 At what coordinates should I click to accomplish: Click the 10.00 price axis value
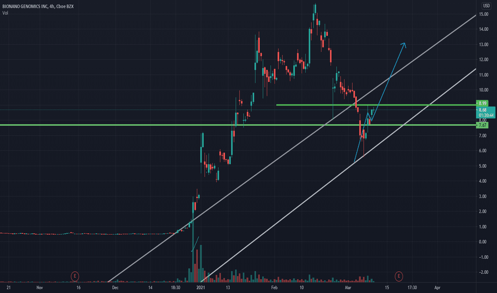tap(484, 90)
